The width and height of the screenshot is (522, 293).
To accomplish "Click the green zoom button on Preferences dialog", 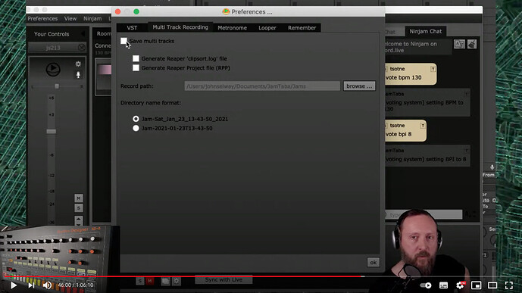I will [x=136, y=11].
